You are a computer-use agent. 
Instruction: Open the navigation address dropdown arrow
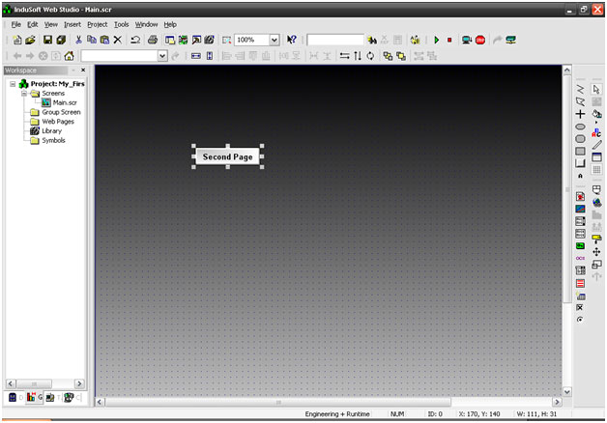click(162, 56)
